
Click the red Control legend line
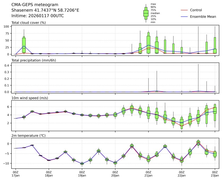pos(184,10)
